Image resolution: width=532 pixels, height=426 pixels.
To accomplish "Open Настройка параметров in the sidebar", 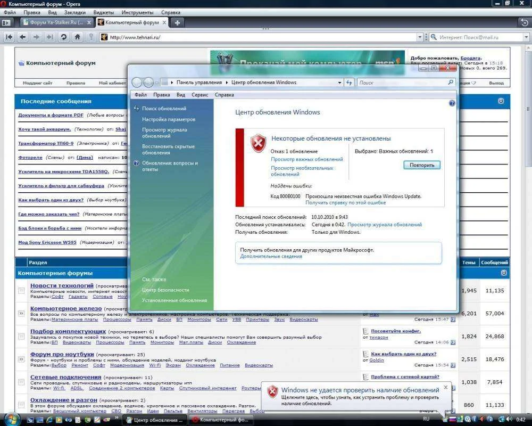I will point(169,119).
